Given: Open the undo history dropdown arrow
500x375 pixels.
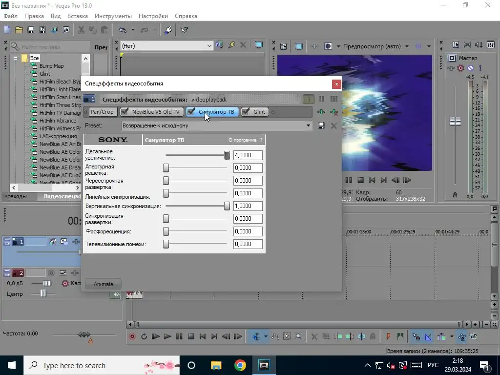Looking at the screenshot, I should [x=133, y=30].
